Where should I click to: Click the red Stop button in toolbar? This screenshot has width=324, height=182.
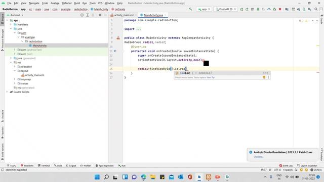pyautogui.click(x=280, y=9)
